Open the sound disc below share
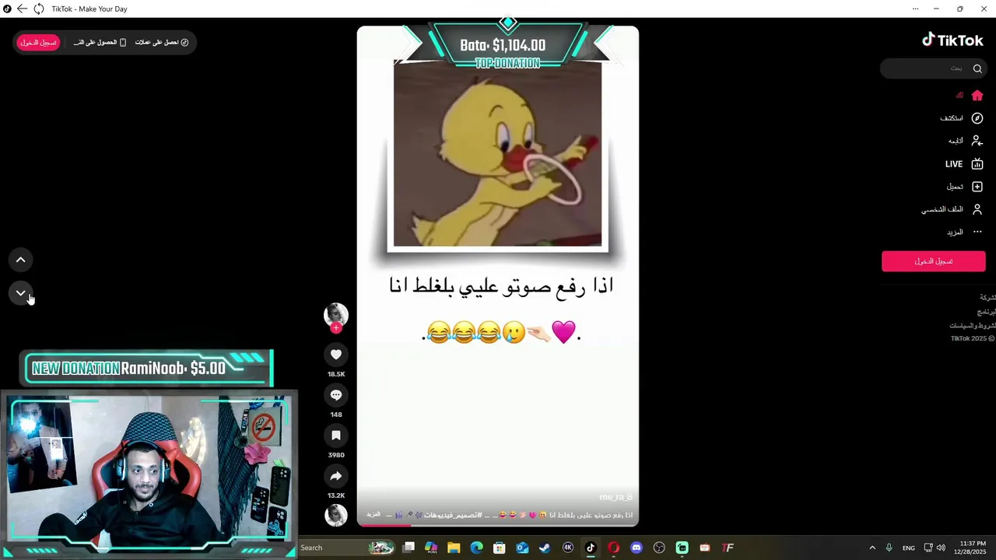 336,515
